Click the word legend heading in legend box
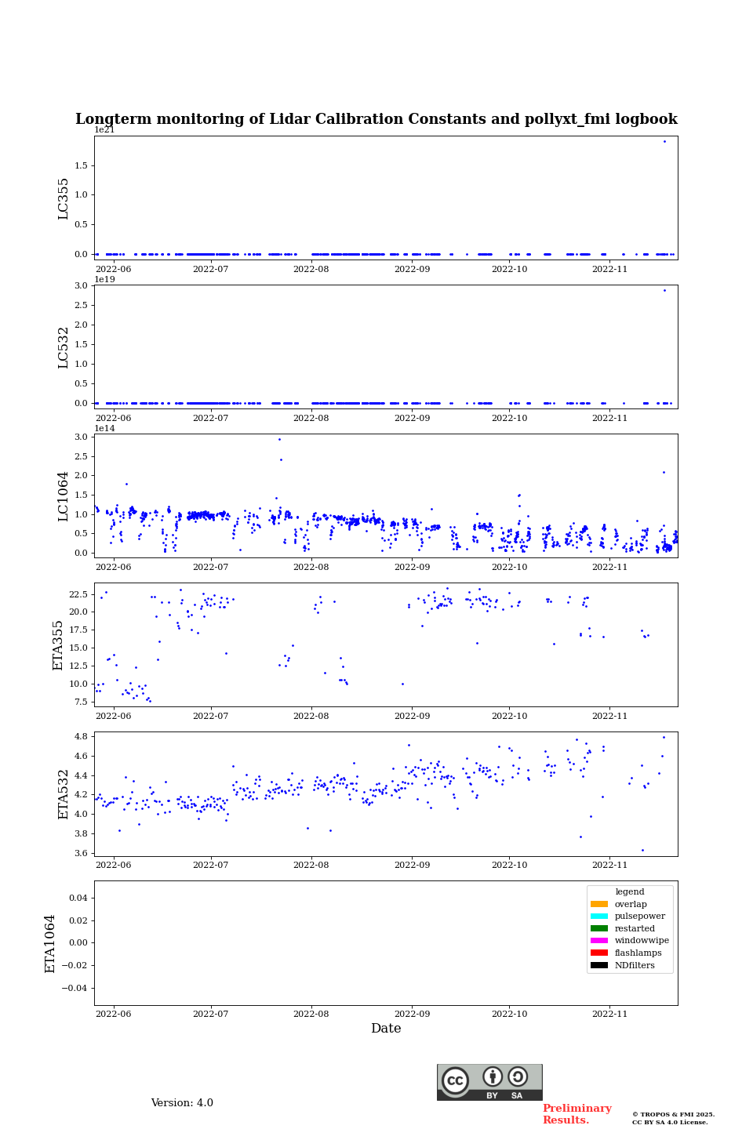Image resolution: width=753 pixels, height=1129 pixels. tap(629, 892)
